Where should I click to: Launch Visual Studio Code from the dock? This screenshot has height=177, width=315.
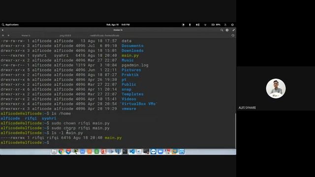point(132,151)
